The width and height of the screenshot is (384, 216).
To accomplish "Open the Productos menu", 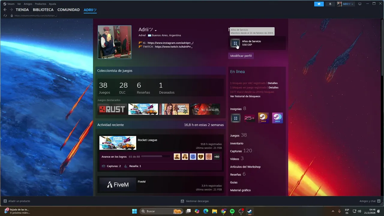I will [x=40, y=4].
